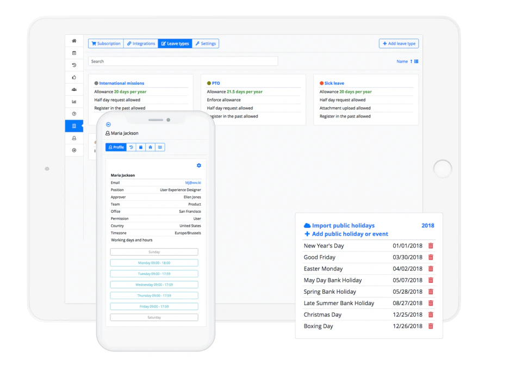Open the history icon in the sidebar

pyautogui.click(x=74, y=65)
